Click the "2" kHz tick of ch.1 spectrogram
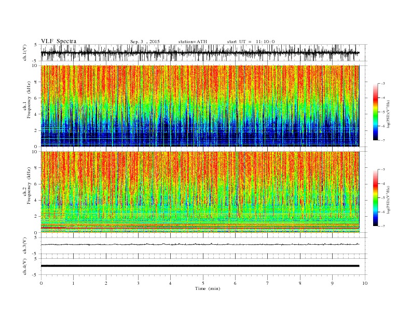Viewport: 411px width, 318px height. (x=36, y=130)
